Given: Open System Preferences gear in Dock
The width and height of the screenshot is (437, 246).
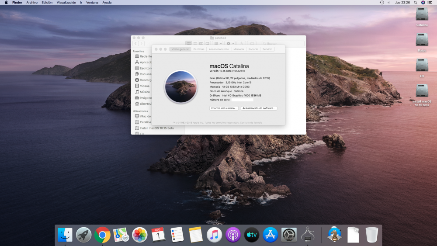Looking at the screenshot, I should pyautogui.click(x=289, y=235).
